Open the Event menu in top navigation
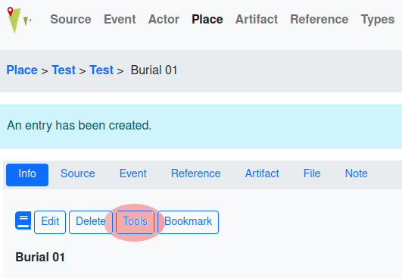 (x=120, y=19)
